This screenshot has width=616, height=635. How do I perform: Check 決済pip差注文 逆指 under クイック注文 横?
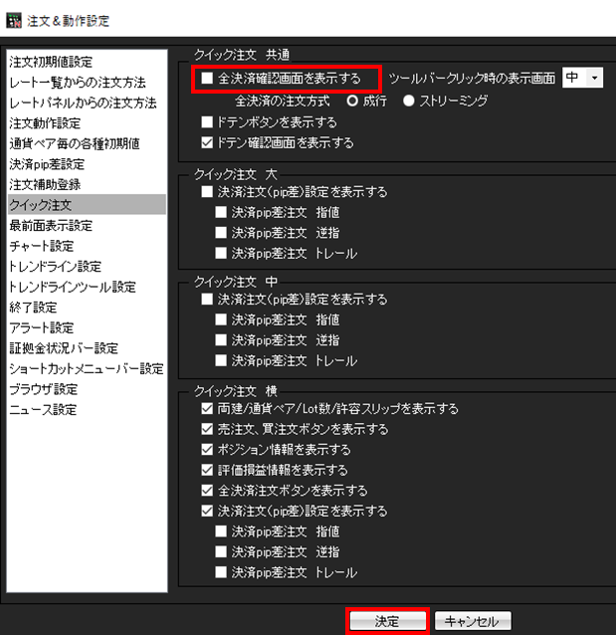221,551
